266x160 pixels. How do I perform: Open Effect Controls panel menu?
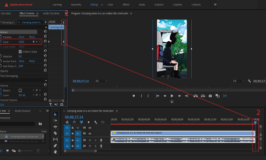37,13
